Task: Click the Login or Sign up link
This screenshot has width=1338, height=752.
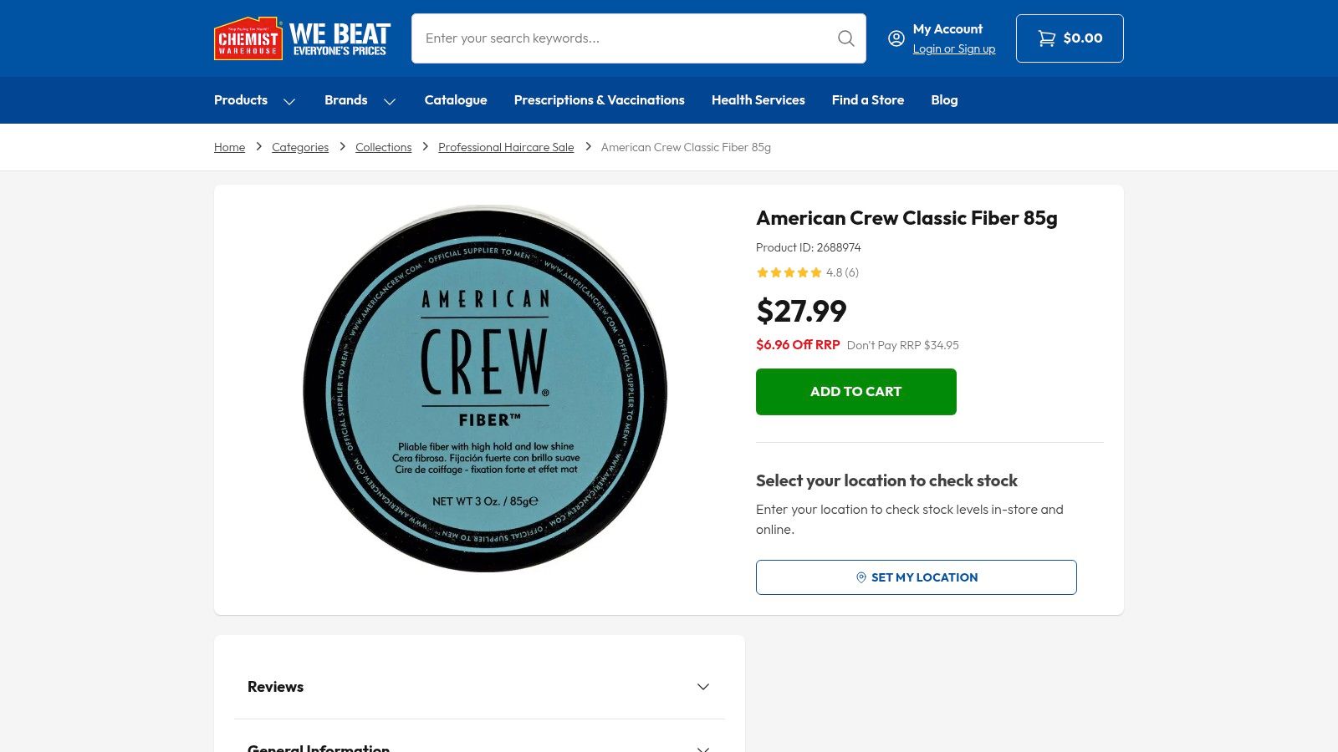Action: tap(953, 48)
